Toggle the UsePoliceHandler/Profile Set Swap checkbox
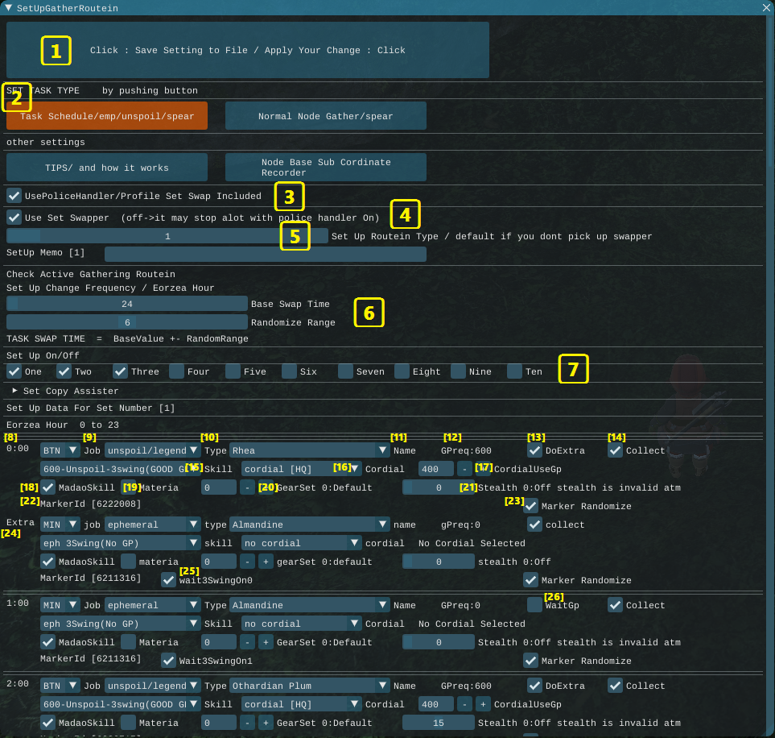This screenshot has width=775, height=738. click(x=14, y=196)
